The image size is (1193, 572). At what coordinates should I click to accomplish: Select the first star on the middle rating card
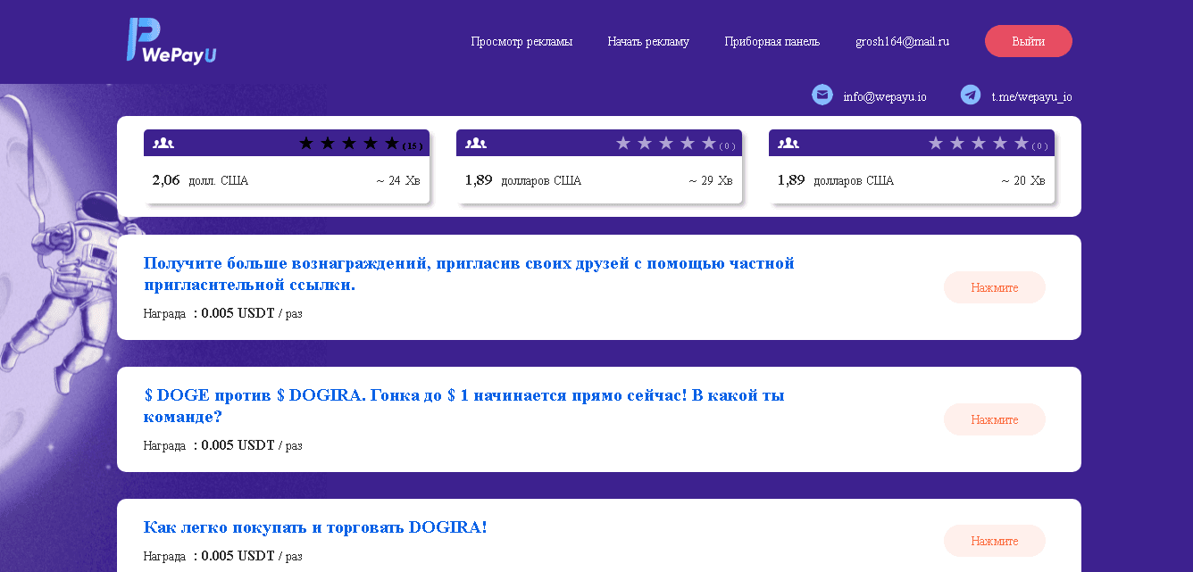(x=624, y=141)
